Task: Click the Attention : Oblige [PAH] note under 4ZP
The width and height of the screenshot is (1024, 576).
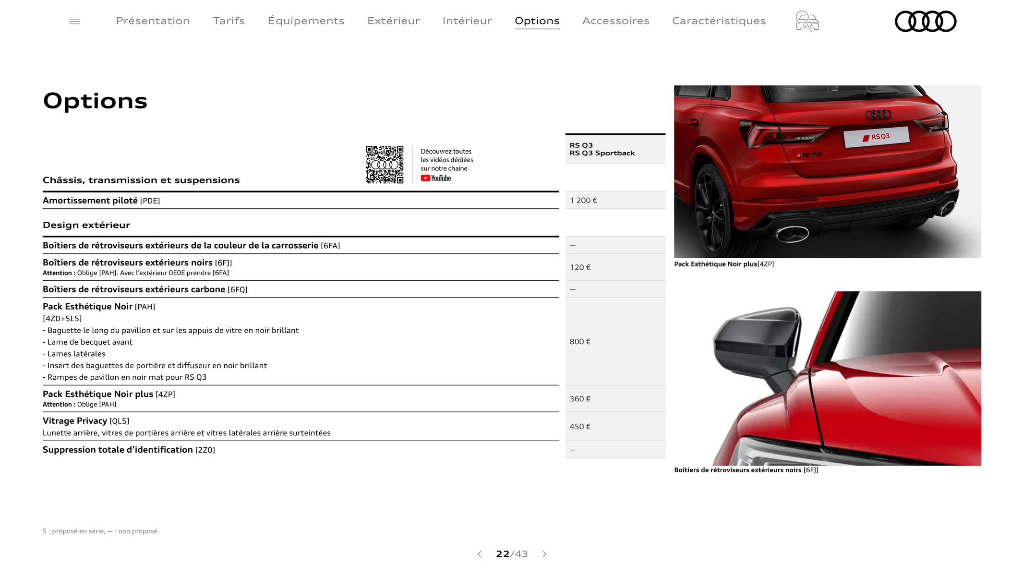Action: [79, 404]
